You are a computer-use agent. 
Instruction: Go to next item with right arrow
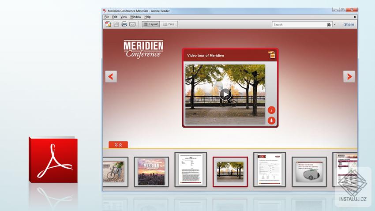point(349,76)
